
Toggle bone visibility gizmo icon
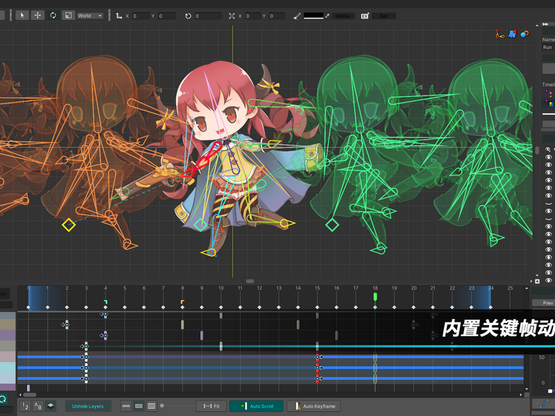499,34
